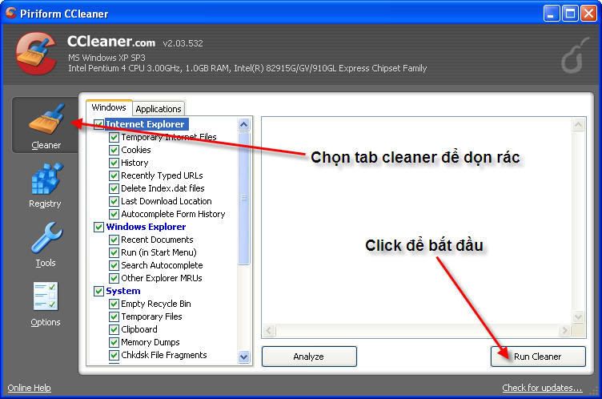602x399 pixels.
Task: Uncheck Autocomplete Form History
Action: pos(114,214)
